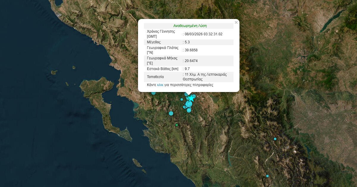Click the longitude value 20.6474
357x187 pixels.
(191, 61)
